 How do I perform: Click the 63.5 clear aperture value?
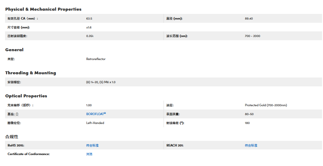tap(89, 19)
